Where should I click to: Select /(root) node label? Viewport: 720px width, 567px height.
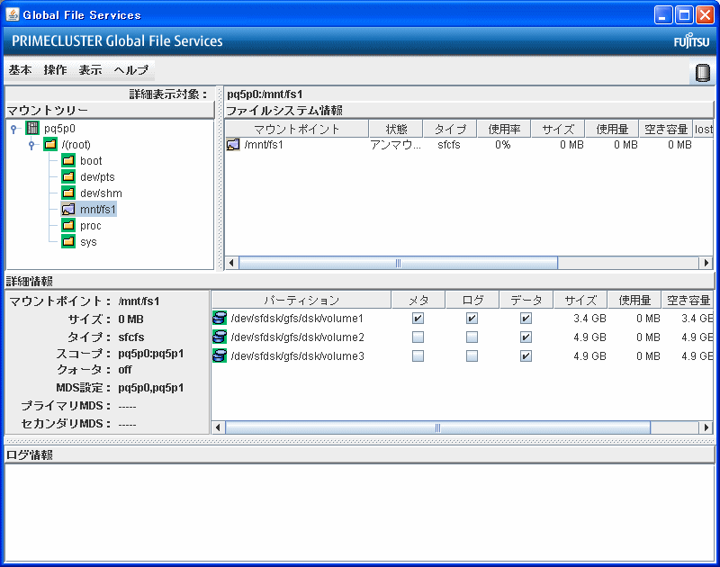(x=76, y=145)
